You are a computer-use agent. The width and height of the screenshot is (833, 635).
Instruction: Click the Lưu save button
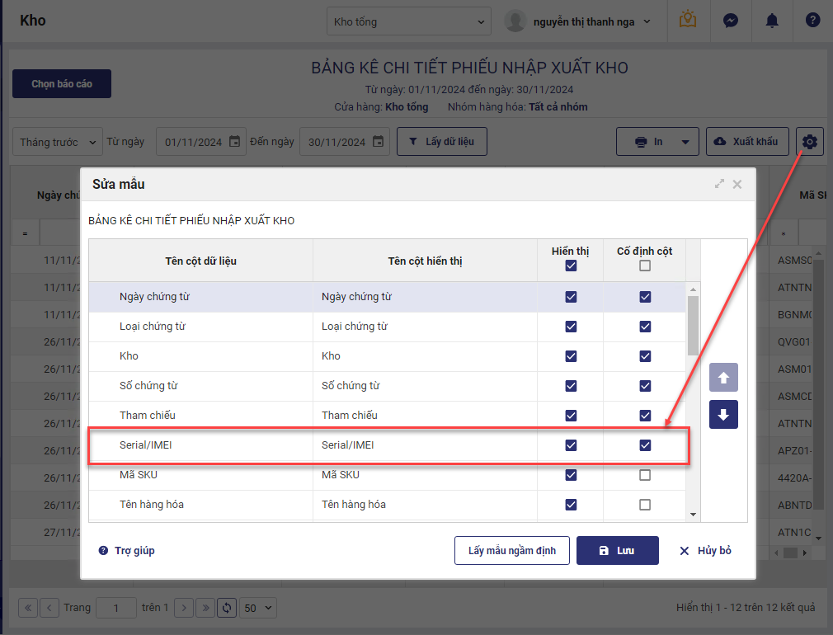coord(617,550)
